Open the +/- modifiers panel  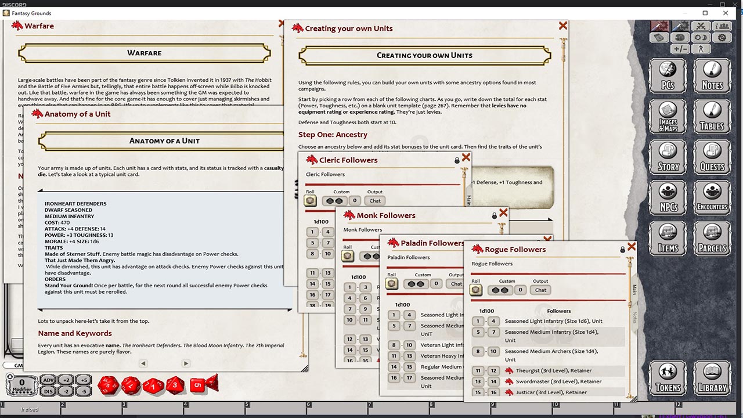[680, 49]
